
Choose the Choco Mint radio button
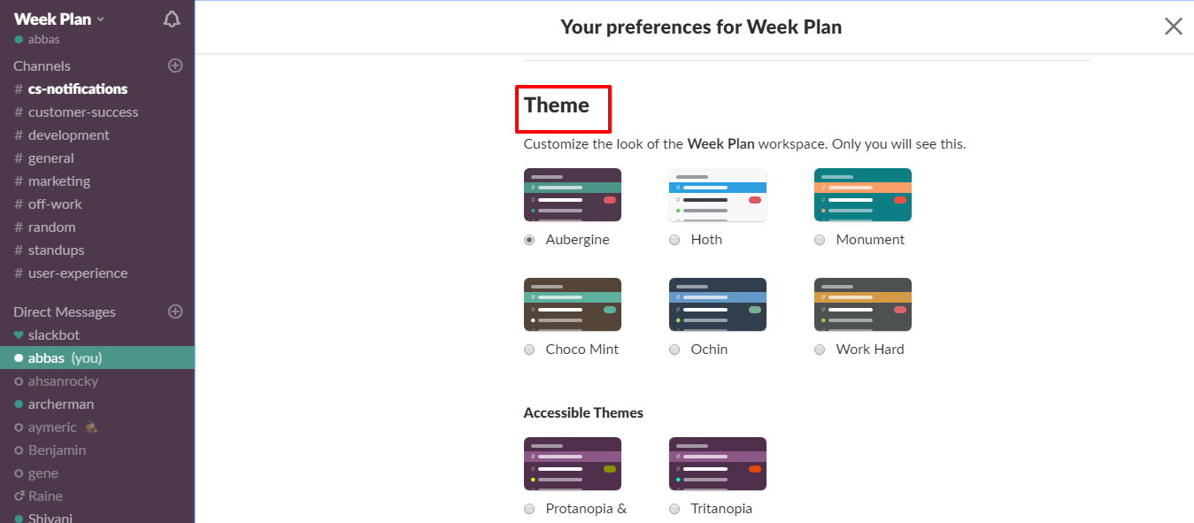pyautogui.click(x=529, y=350)
